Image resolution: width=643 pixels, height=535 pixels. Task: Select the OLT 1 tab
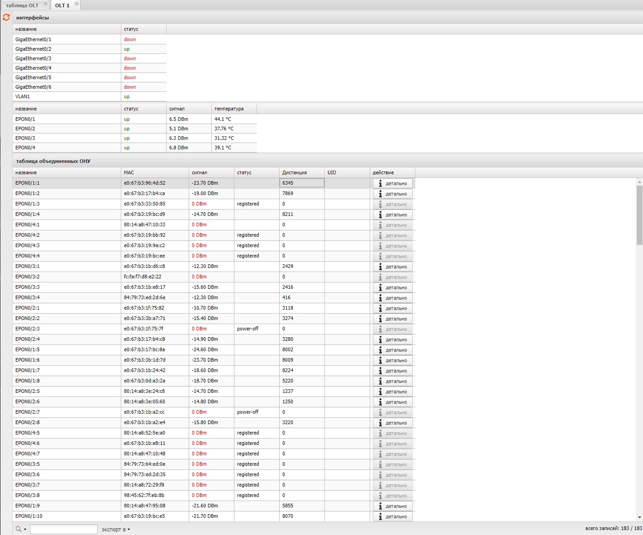click(62, 5)
